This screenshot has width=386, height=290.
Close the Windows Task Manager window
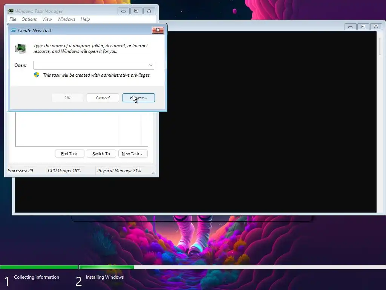tap(149, 11)
